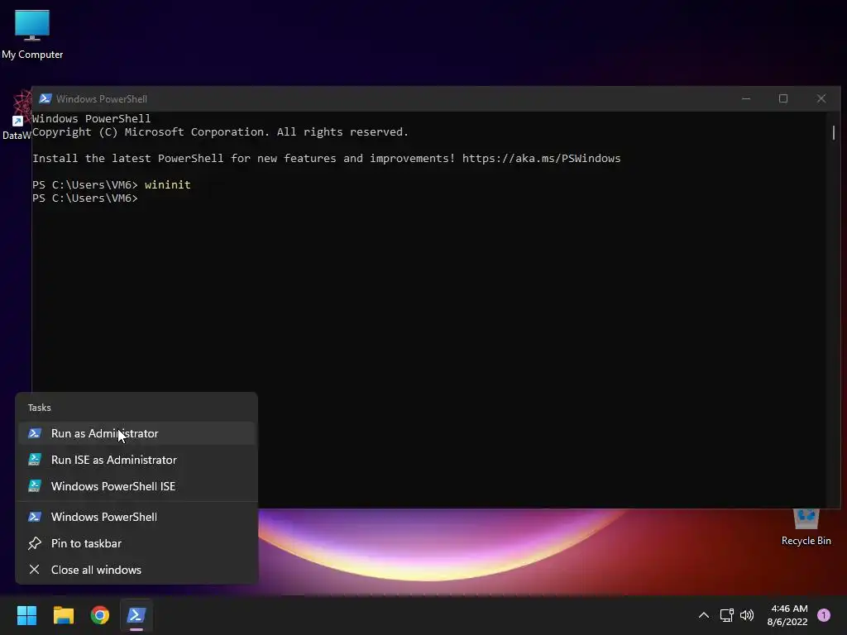This screenshot has width=847, height=635.
Task: Launch Google Chrome from the taskbar
Action: coord(100,615)
